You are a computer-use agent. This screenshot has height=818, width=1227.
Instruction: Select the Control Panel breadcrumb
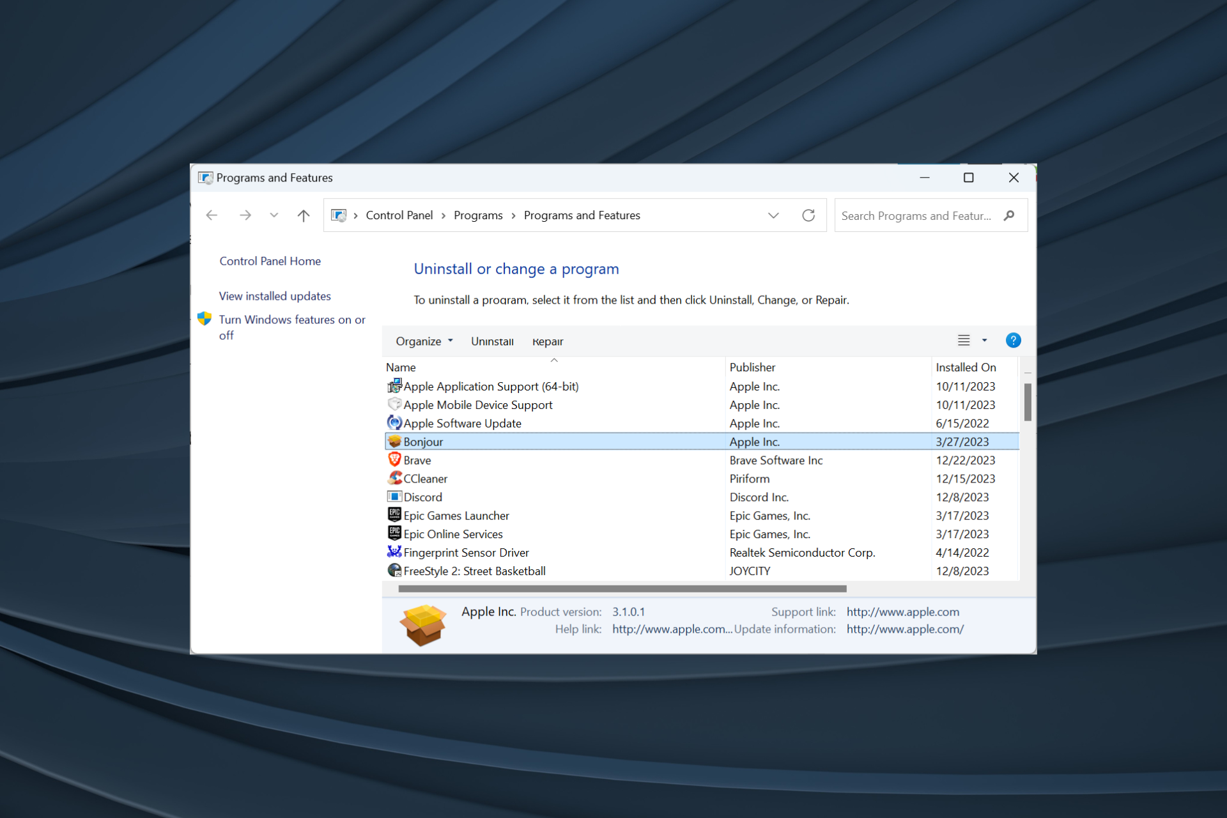(x=399, y=215)
